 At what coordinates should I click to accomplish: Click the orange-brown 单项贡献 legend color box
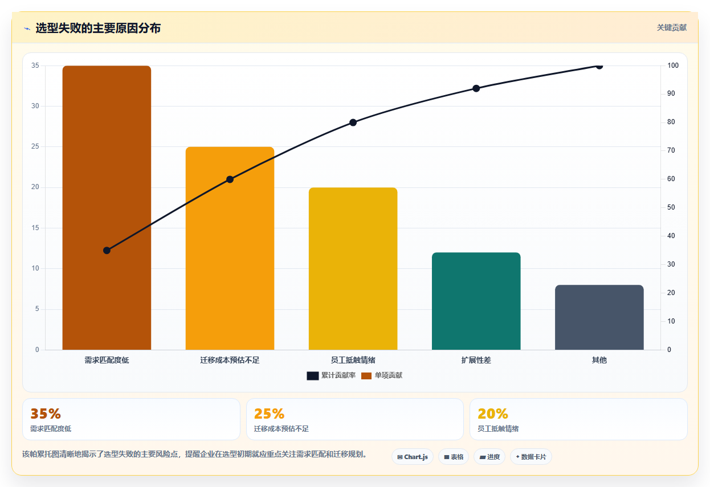point(366,376)
